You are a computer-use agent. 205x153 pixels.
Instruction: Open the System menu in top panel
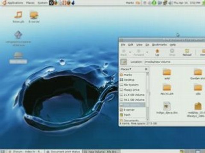(43, 3)
